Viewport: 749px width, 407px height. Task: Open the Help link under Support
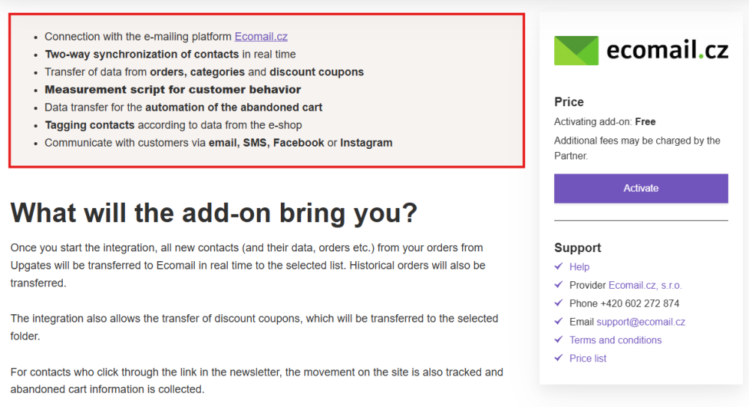pos(579,267)
